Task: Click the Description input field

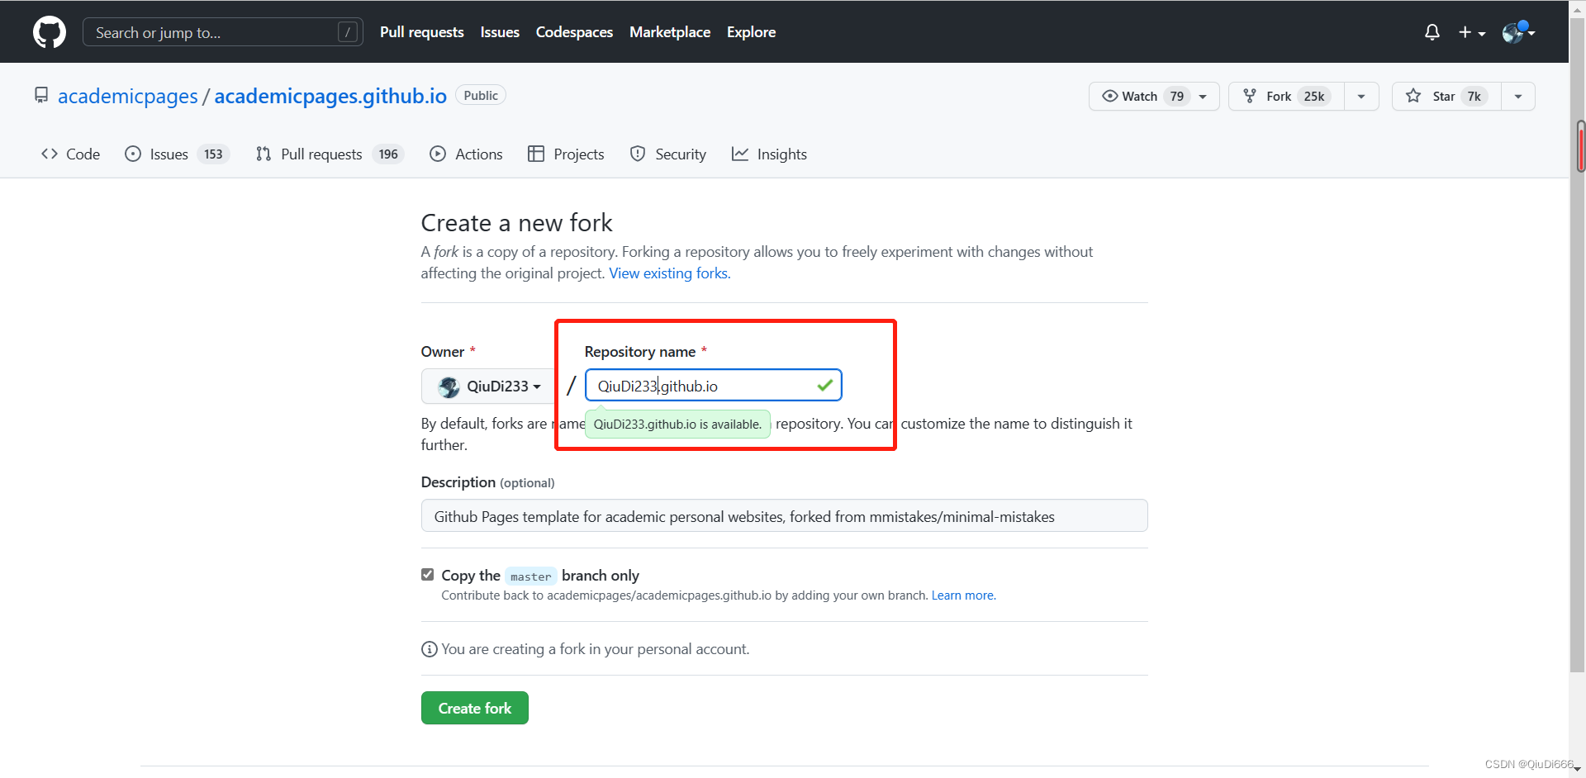Action: [x=784, y=516]
